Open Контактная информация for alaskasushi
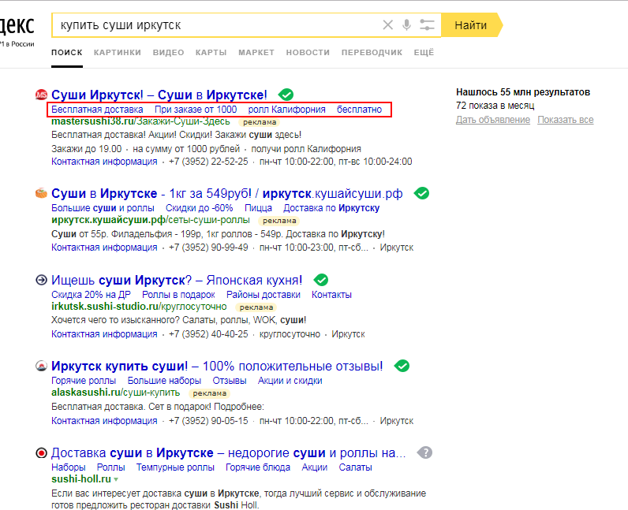The width and height of the screenshot is (628, 510). [x=104, y=421]
